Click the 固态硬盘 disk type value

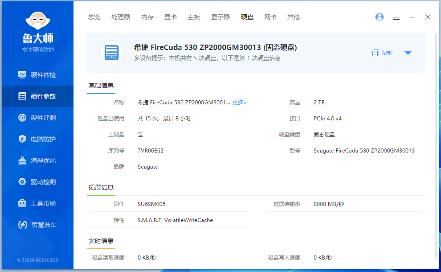[324, 135]
